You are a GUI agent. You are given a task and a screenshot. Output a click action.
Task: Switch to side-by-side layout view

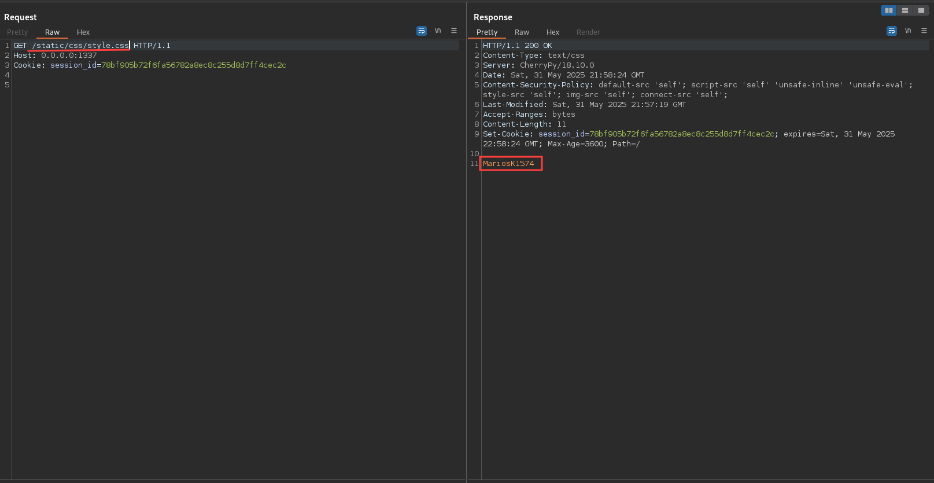click(888, 10)
